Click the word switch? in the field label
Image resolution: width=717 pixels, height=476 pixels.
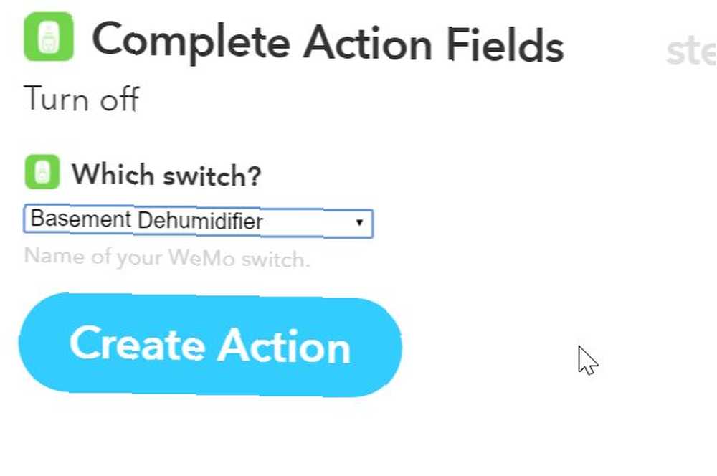pyautogui.click(x=212, y=176)
